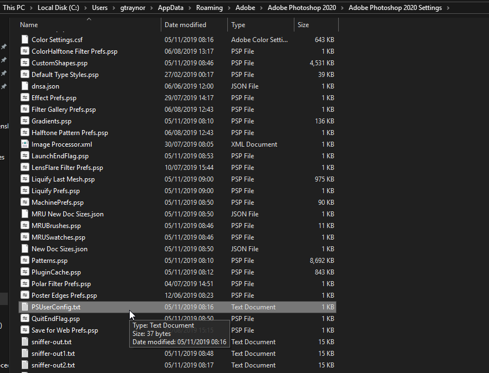The width and height of the screenshot is (489, 373).
Task: Click the MRUSwatches.psp file icon
Action: [24, 237]
